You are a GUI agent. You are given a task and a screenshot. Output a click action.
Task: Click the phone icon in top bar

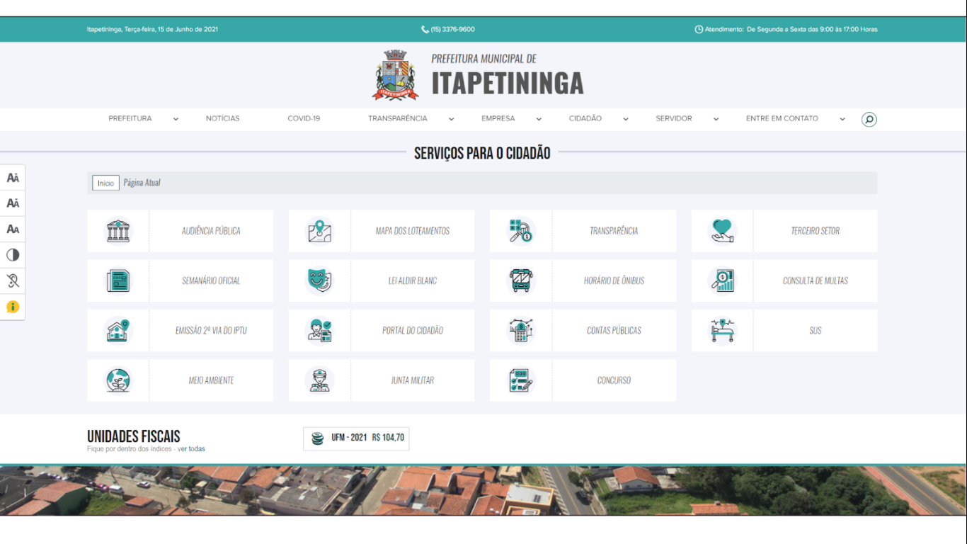(425, 30)
